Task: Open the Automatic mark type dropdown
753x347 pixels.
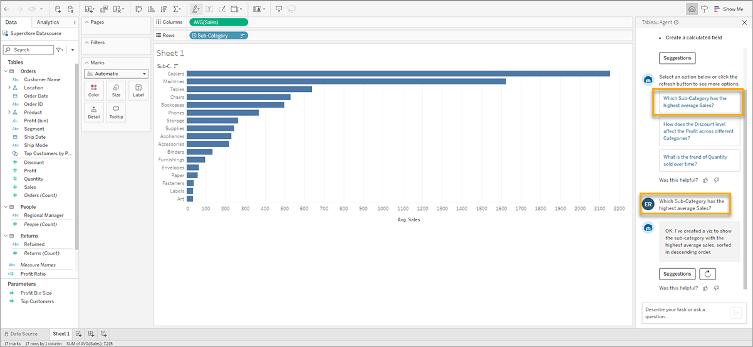Action: pyautogui.click(x=116, y=74)
